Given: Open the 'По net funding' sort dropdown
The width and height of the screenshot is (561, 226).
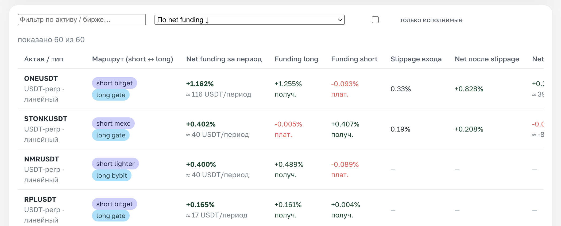Looking at the screenshot, I should pyautogui.click(x=249, y=20).
